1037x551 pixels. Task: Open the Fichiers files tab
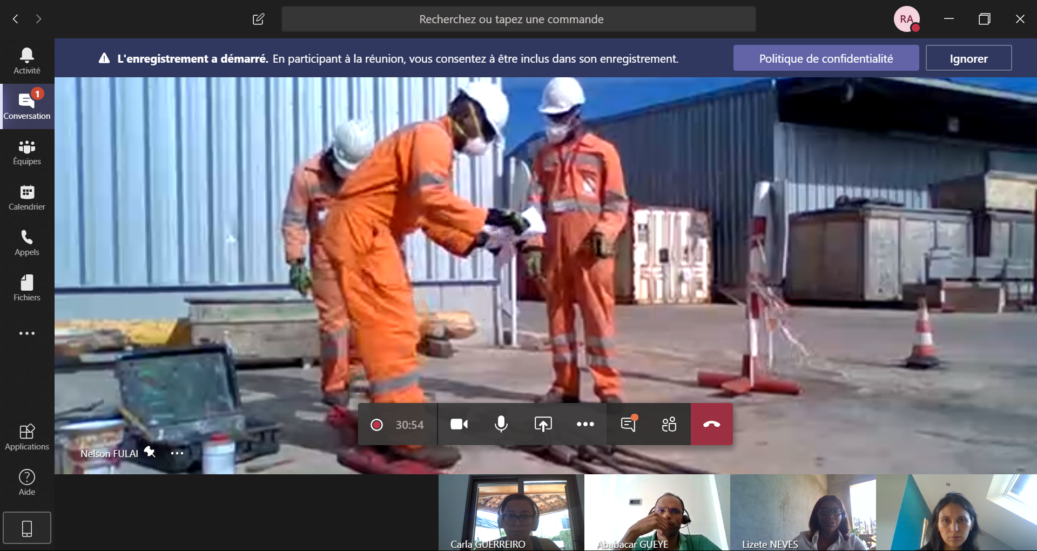(27, 288)
